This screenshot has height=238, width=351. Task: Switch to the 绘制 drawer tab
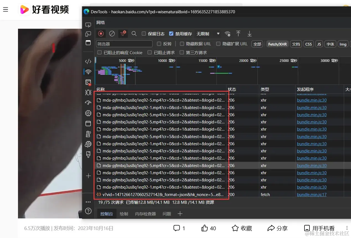point(124,214)
